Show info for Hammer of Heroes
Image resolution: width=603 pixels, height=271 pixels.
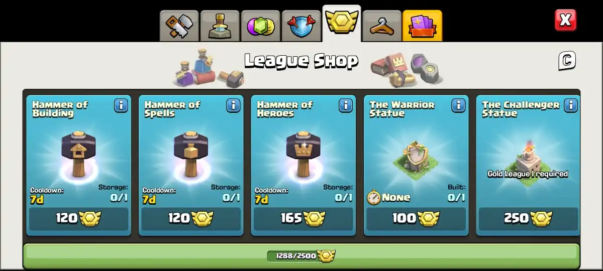(x=346, y=105)
